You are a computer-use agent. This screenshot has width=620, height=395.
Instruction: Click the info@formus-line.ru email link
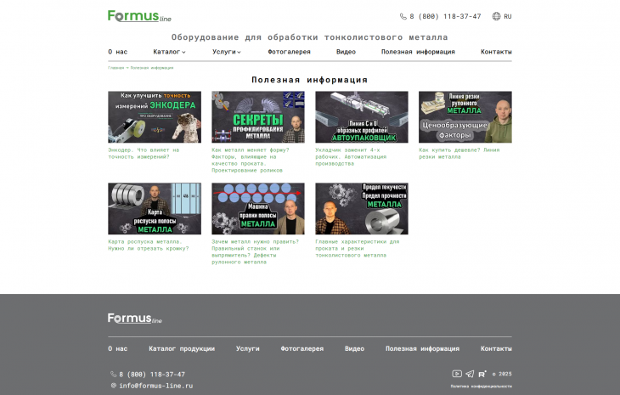coord(155,386)
